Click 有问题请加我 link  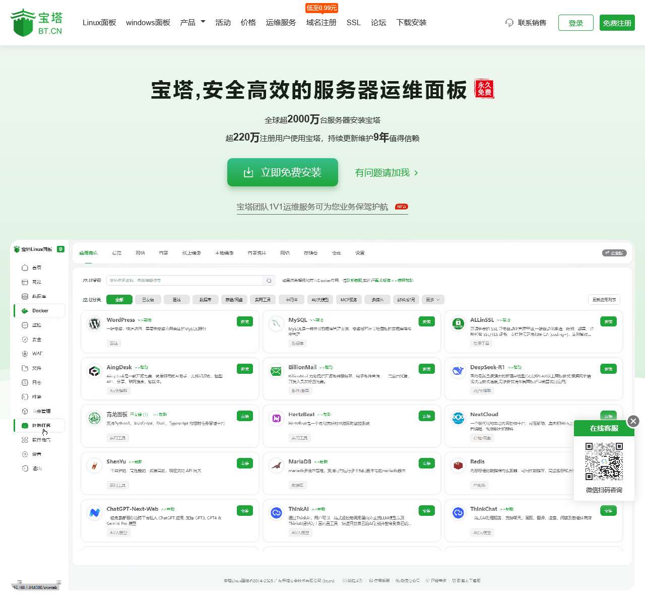(386, 173)
